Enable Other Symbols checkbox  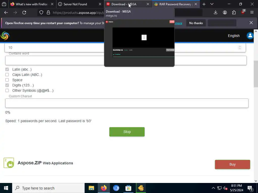click(x=7, y=90)
